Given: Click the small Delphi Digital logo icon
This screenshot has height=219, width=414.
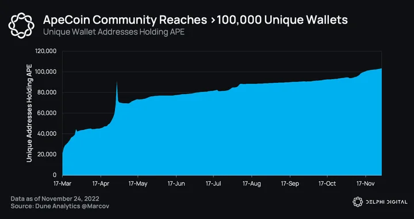Looking at the screenshot, I should [x=358, y=202].
